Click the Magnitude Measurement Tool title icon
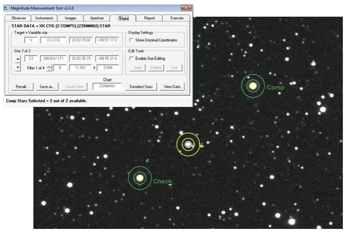The height and width of the screenshot is (235, 351). point(6,8)
